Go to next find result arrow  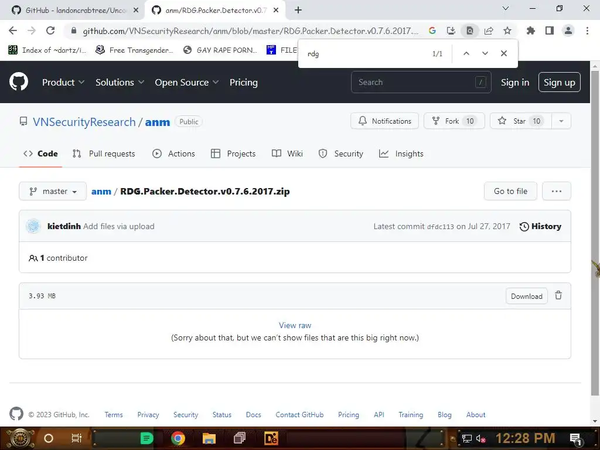coord(485,53)
